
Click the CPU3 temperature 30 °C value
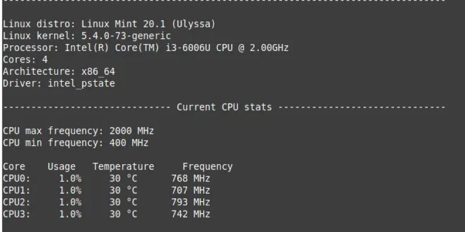(x=123, y=214)
